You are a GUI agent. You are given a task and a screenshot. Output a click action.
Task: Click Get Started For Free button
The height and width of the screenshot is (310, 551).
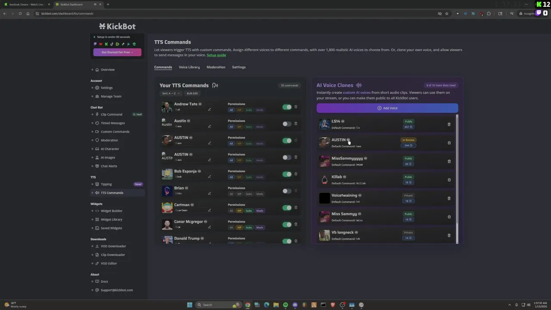pos(117,52)
